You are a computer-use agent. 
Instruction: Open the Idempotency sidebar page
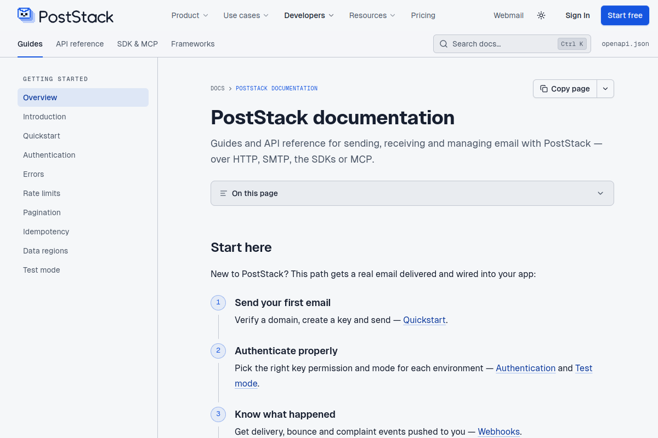[x=83, y=232]
